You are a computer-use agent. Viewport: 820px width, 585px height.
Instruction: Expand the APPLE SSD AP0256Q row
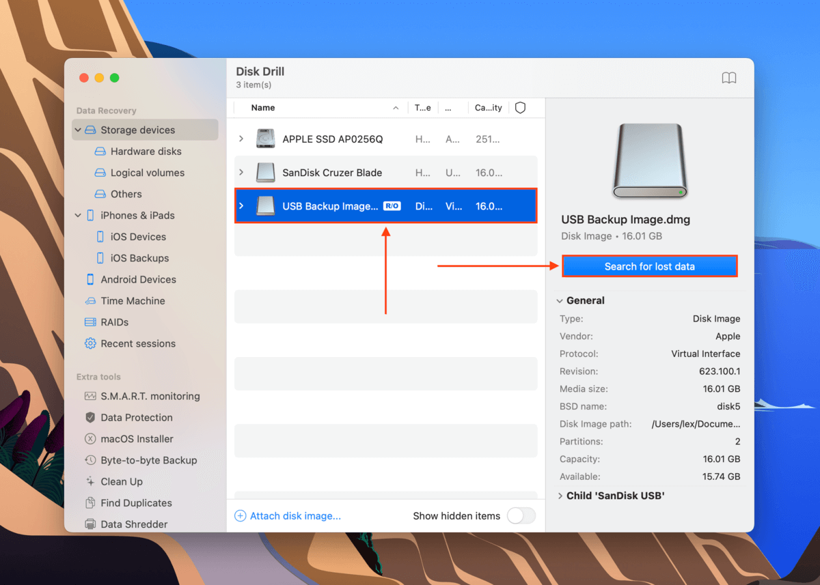(x=241, y=139)
